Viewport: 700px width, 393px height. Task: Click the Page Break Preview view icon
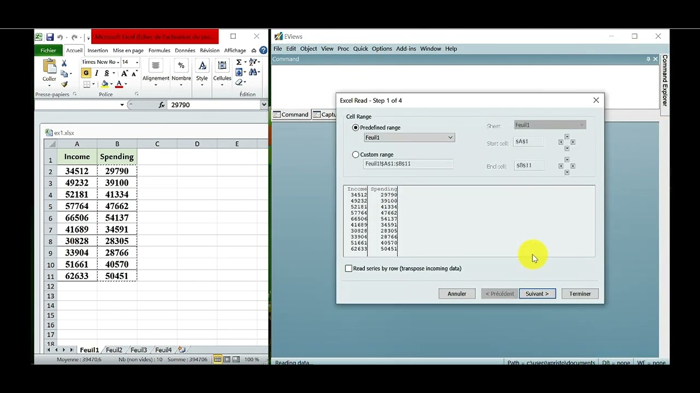pos(236,359)
